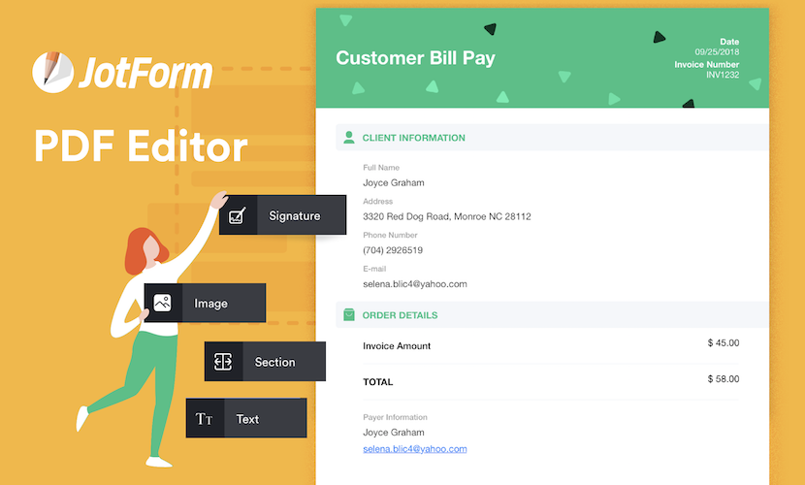Click the Client Information person icon

pyautogui.click(x=349, y=137)
